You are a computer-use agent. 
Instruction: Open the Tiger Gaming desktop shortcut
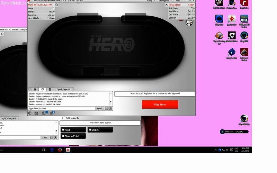coord(219,38)
